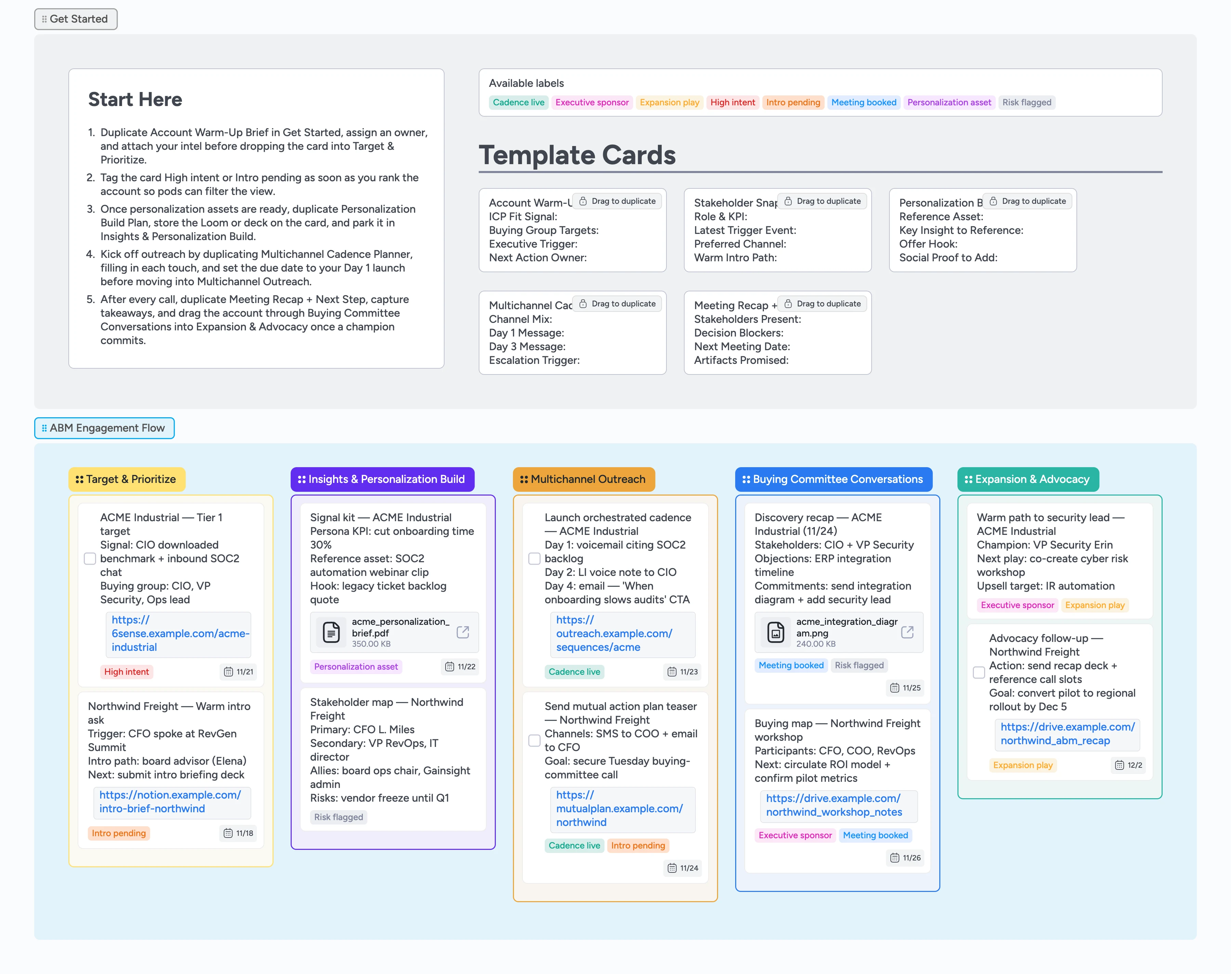Check the Advocacy follow-up Northwind Freight checkbox
This screenshot has height=974, width=1231.
pyautogui.click(x=979, y=672)
